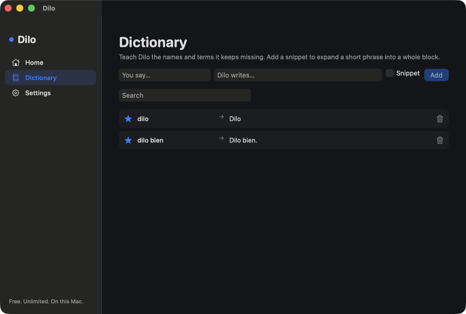Select the Dictionary label in the sidebar
466x314 pixels.
[x=41, y=78]
